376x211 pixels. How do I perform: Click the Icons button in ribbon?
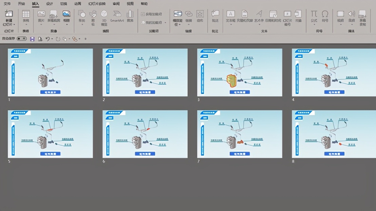pos(93,14)
